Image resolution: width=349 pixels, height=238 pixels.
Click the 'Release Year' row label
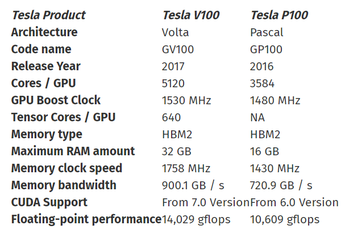tap(46, 66)
